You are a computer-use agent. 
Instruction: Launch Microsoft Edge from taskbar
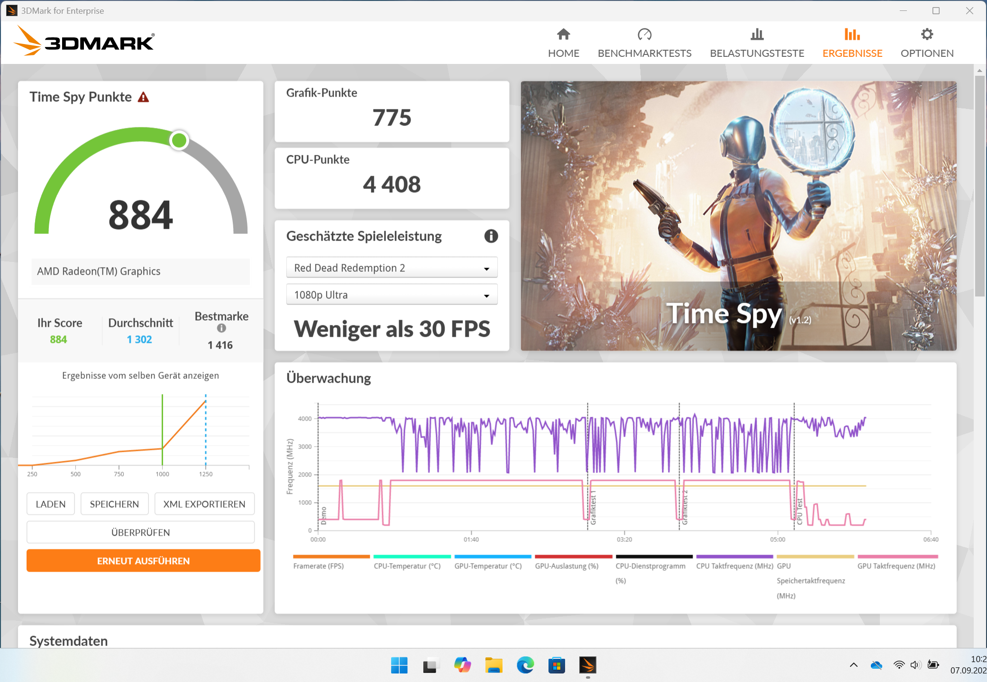tap(525, 665)
